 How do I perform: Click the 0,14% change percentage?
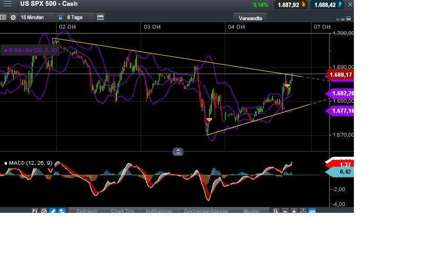click(x=261, y=5)
